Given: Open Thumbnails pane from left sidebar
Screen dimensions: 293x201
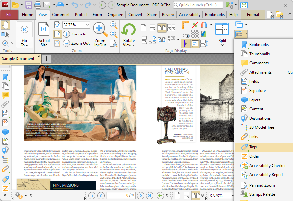Looking at the screenshot, I should 5,86.
